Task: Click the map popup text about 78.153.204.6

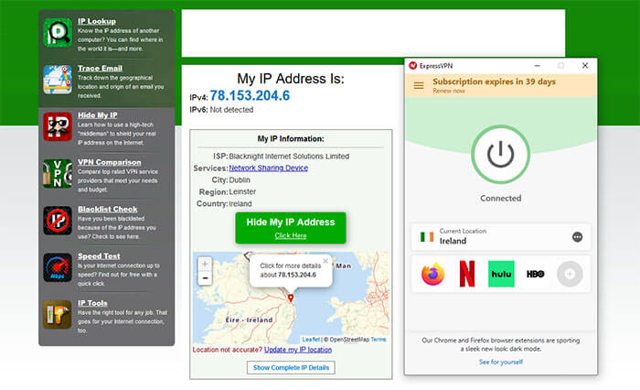Action: pos(290,270)
